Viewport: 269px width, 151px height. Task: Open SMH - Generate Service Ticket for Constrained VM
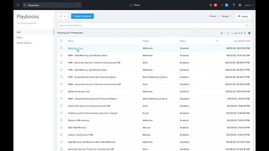click(94, 84)
